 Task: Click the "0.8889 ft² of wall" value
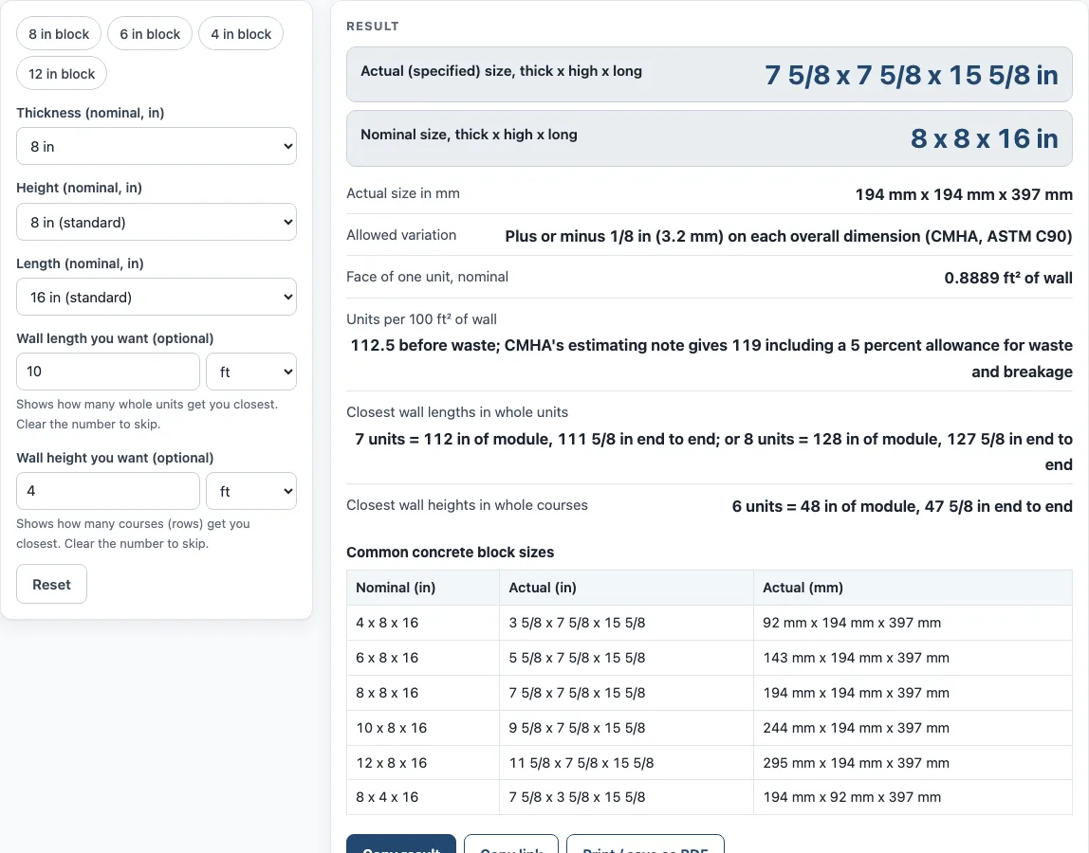tap(1008, 278)
